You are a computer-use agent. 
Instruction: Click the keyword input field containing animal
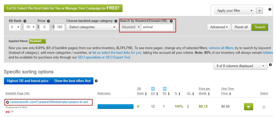(157, 27)
